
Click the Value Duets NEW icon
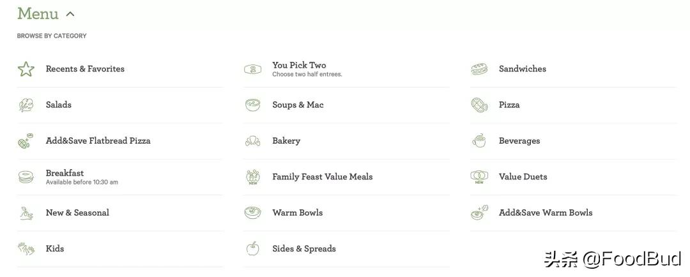click(x=479, y=177)
